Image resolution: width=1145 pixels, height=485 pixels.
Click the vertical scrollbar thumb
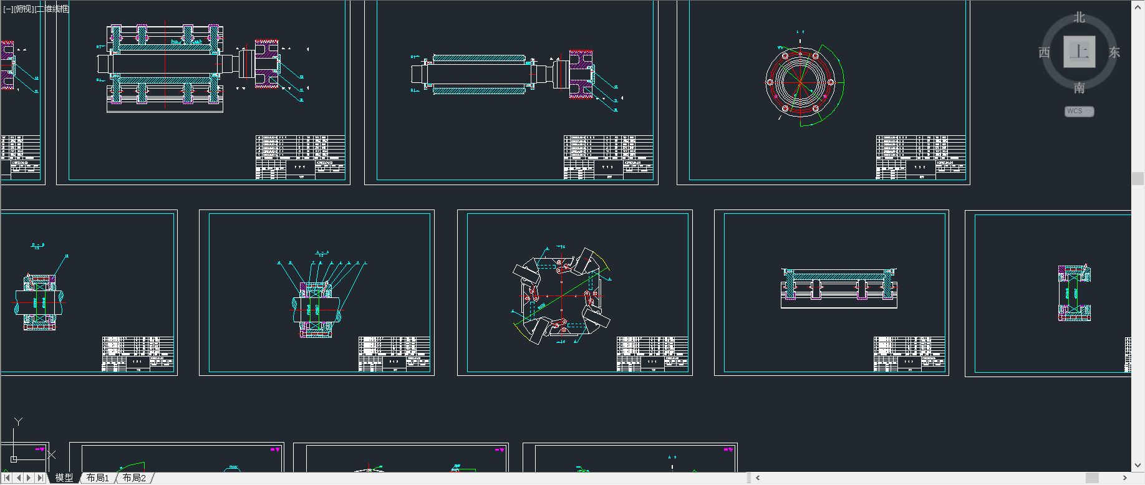(x=1138, y=178)
